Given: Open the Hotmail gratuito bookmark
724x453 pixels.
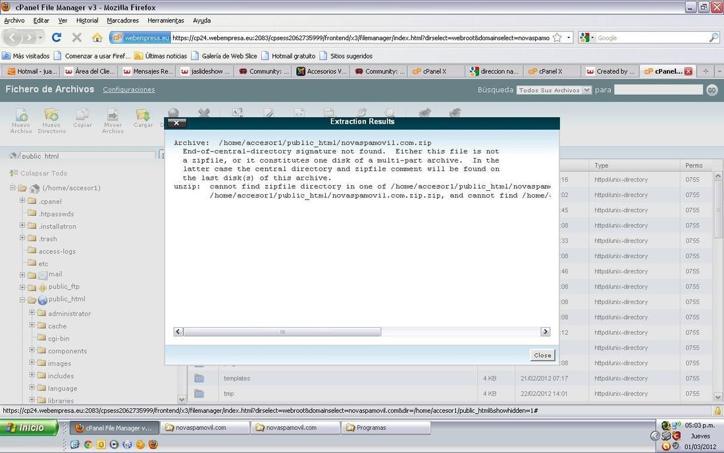Looking at the screenshot, I should tap(288, 56).
